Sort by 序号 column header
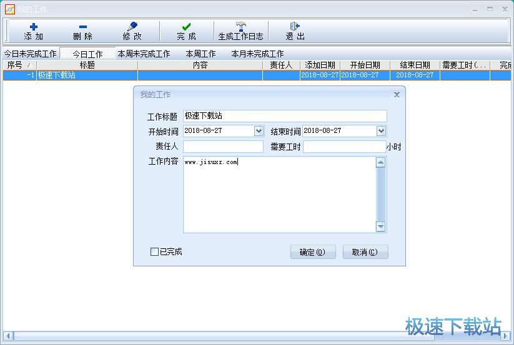Screen dimensions: 514x345 (19, 65)
